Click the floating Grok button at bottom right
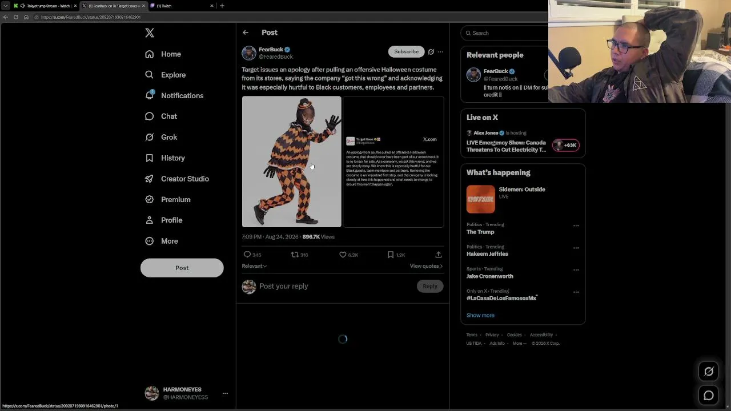Screen dimensions: 731x411 coord(709,372)
